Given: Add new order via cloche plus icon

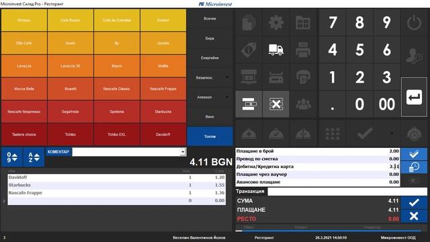Looking at the screenshot, I should pos(249,134).
